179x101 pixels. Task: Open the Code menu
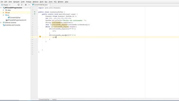point(23,2)
